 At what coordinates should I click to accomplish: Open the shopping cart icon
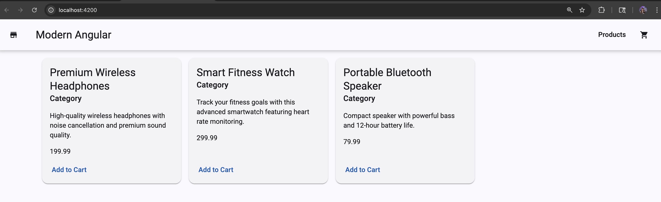click(x=644, y=34)
